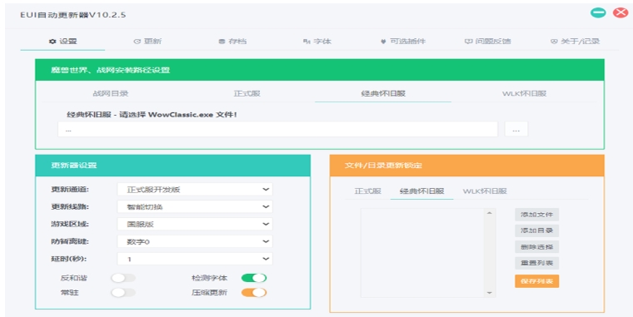
Task: Switch to the 字体 tab
Action: coord(317,41)
